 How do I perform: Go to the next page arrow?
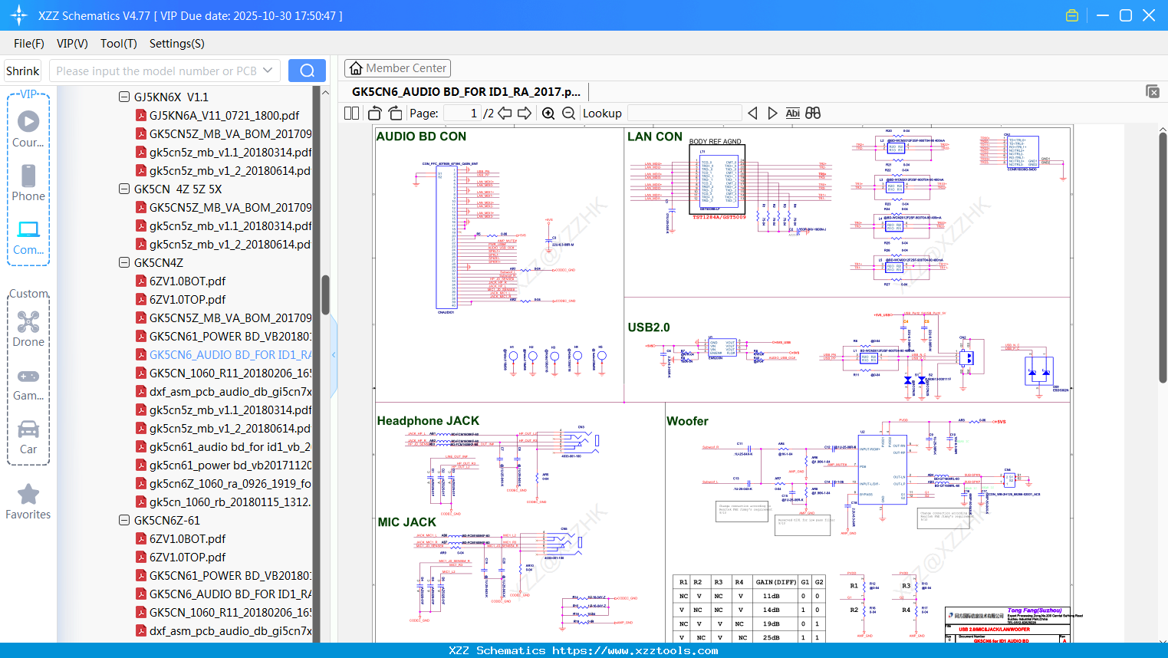525,114
